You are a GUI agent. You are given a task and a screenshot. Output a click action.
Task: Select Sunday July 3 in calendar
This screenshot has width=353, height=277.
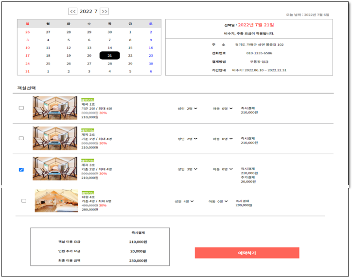coord(27,40)
